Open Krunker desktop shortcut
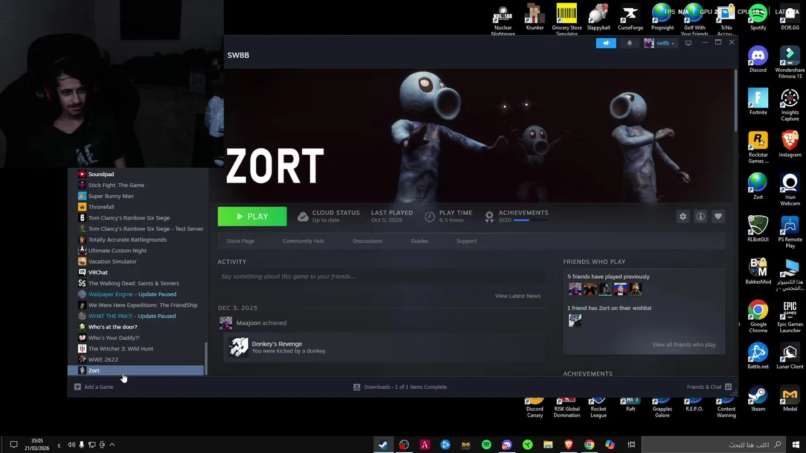 [x=535, y=18]
